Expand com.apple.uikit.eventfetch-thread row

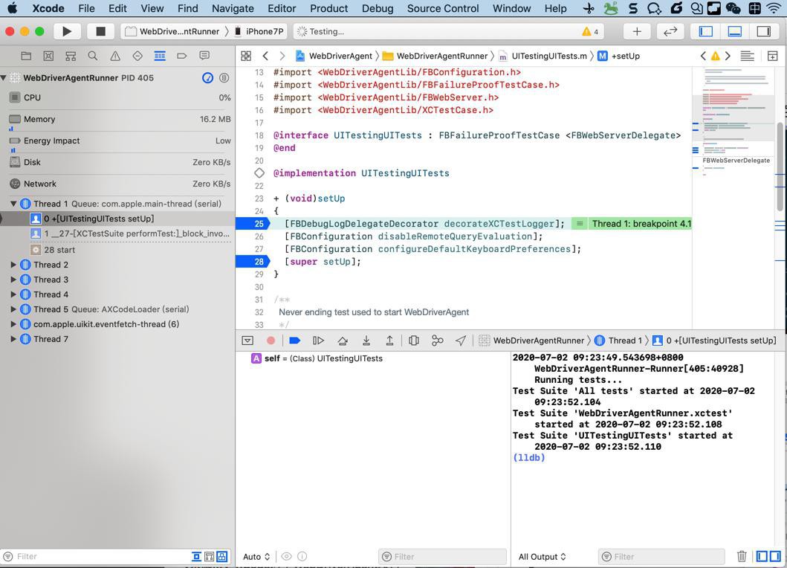(x=13, y=324)
